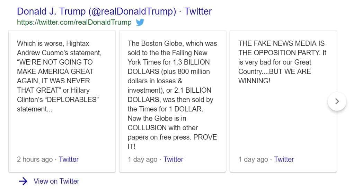This screenshot has width=353, height=193.
Task: Click the "2 hours ago" timestamp
Action: 35,159
